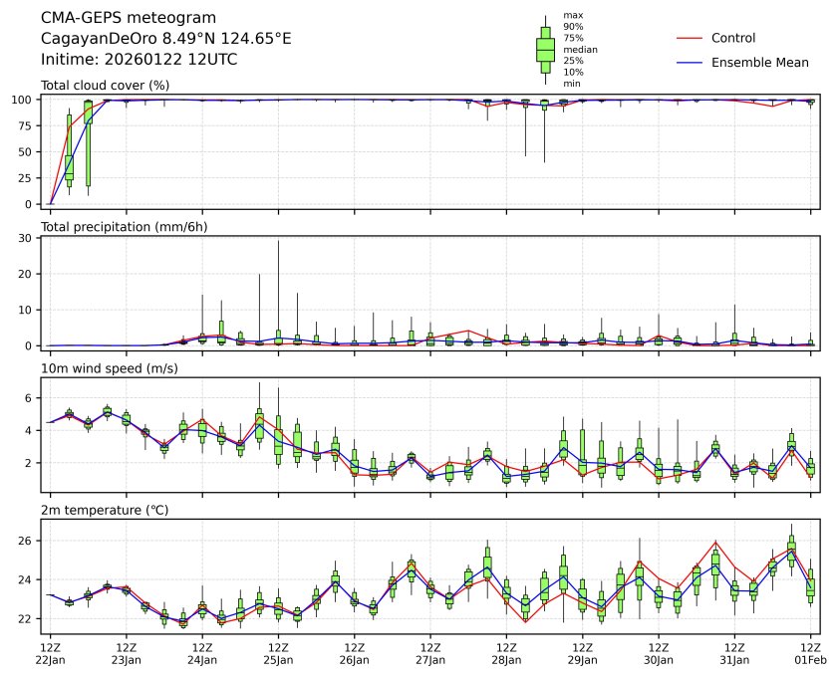The width and height of the screenshot is (838, 677).
Task: Click the 12Z 01Feb x-axis label
Action: click(811, 652)
